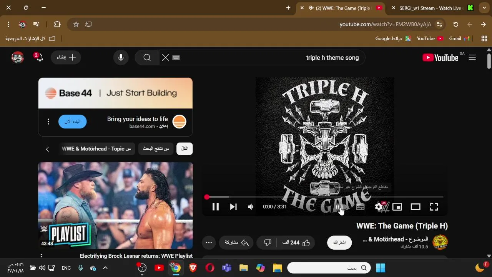
Task: Switch to SERGI_w1 Stream browser tab
Action: pos(430,8)
